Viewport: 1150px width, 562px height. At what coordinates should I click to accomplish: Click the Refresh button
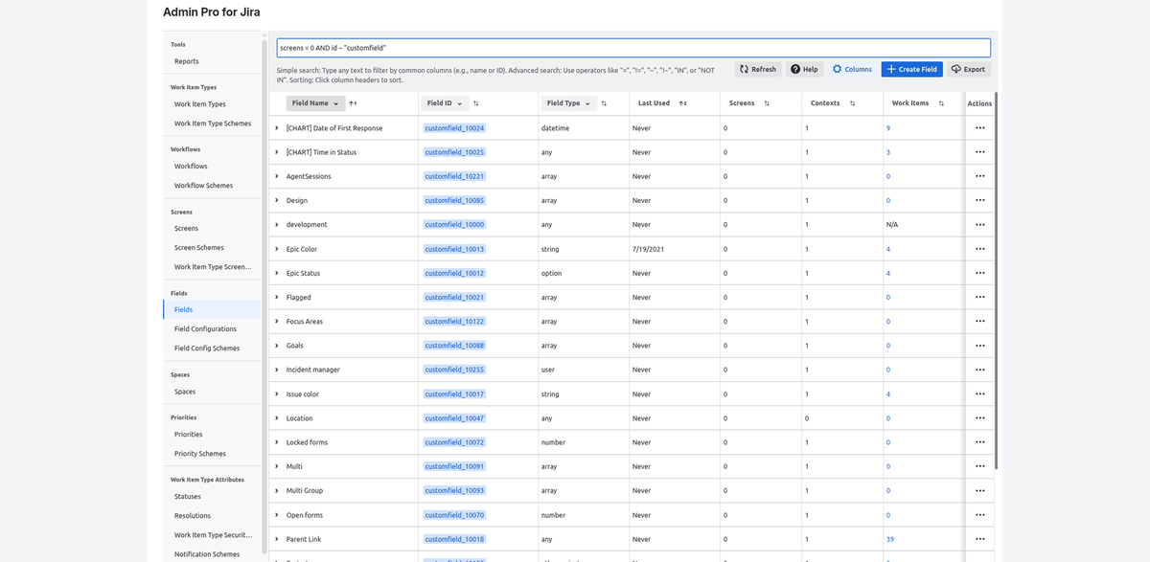click(758, 69)
